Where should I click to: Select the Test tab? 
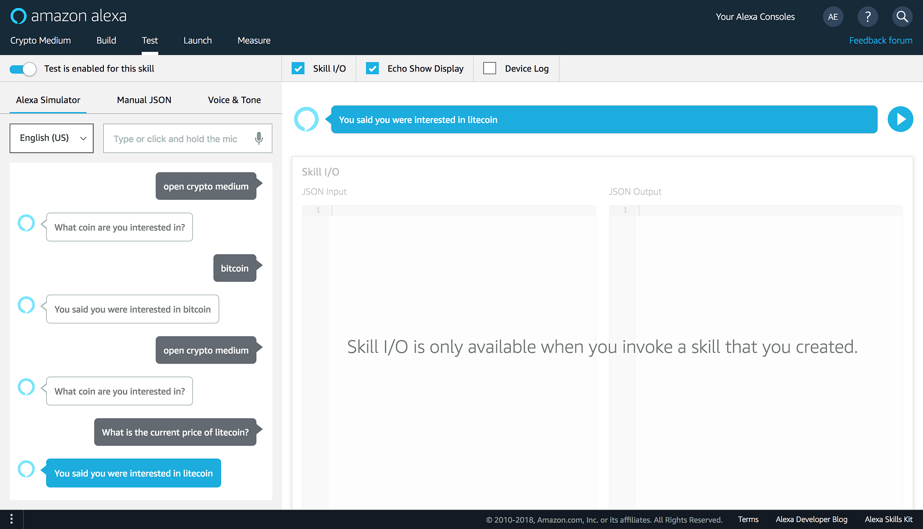pyautogui.click(x=150, y=41)
